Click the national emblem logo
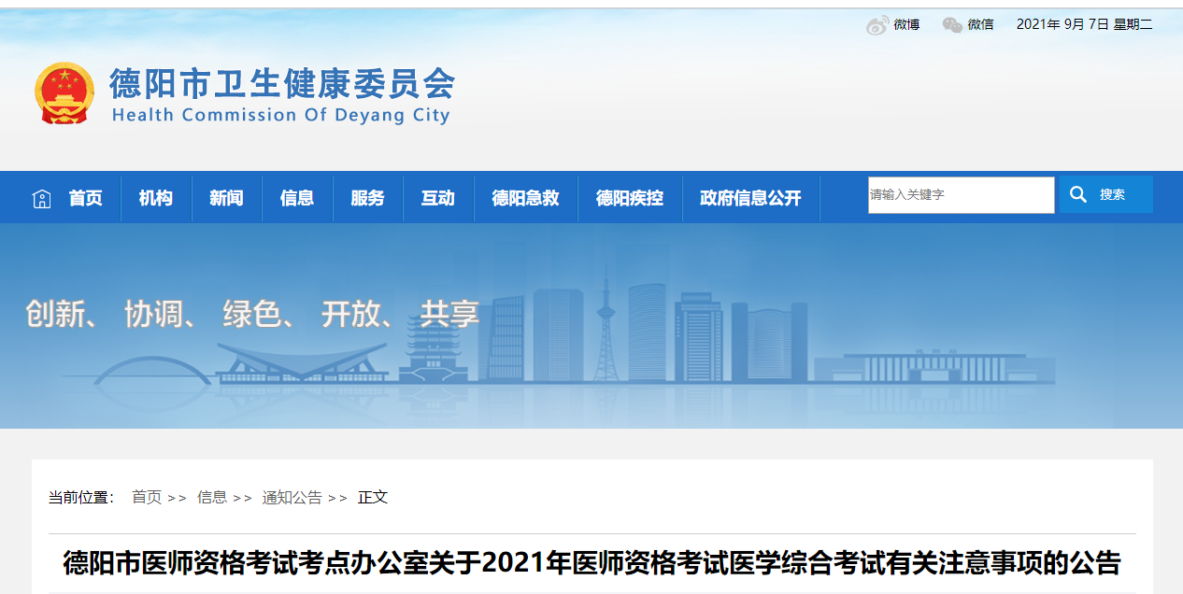The image size is (1183, 594). tap(64, 93)
